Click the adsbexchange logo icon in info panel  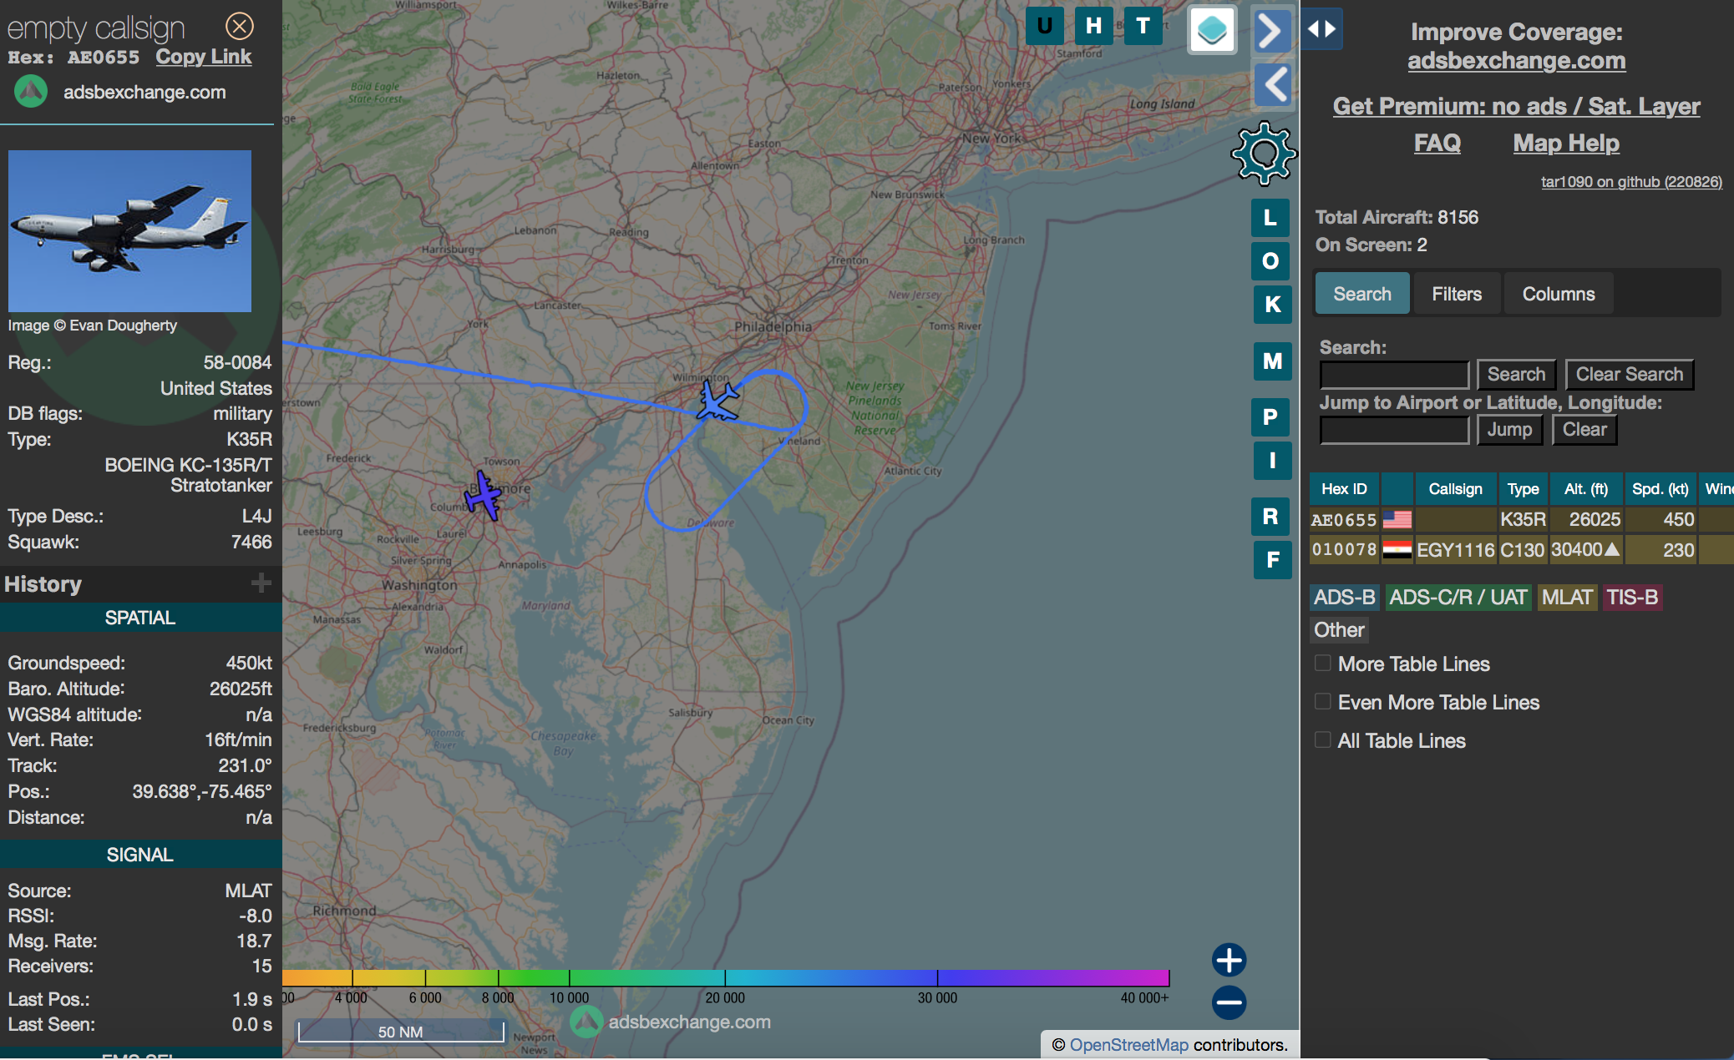31,92
